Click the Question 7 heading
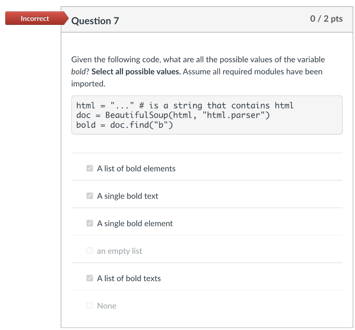Image resolution: width=355 pixels, height=330 pixels. (x=95, y=21)
